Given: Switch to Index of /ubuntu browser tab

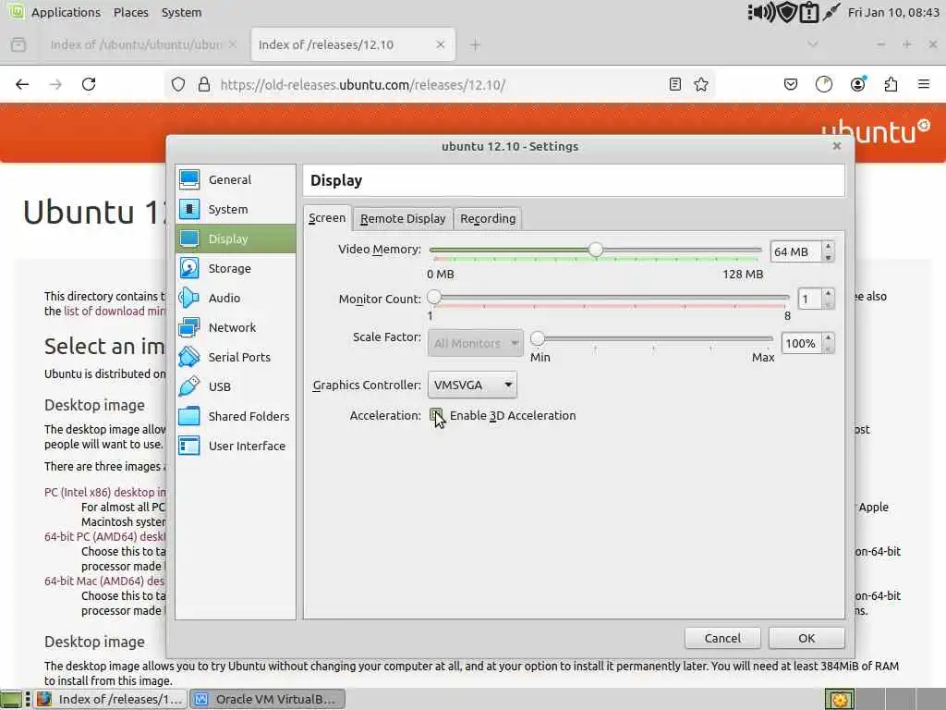Looking at the screenshot, I should tap(136, 44).
